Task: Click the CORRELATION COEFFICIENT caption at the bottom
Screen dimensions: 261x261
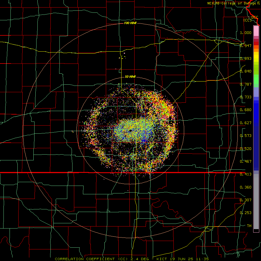Action: [x=132, y=259]
